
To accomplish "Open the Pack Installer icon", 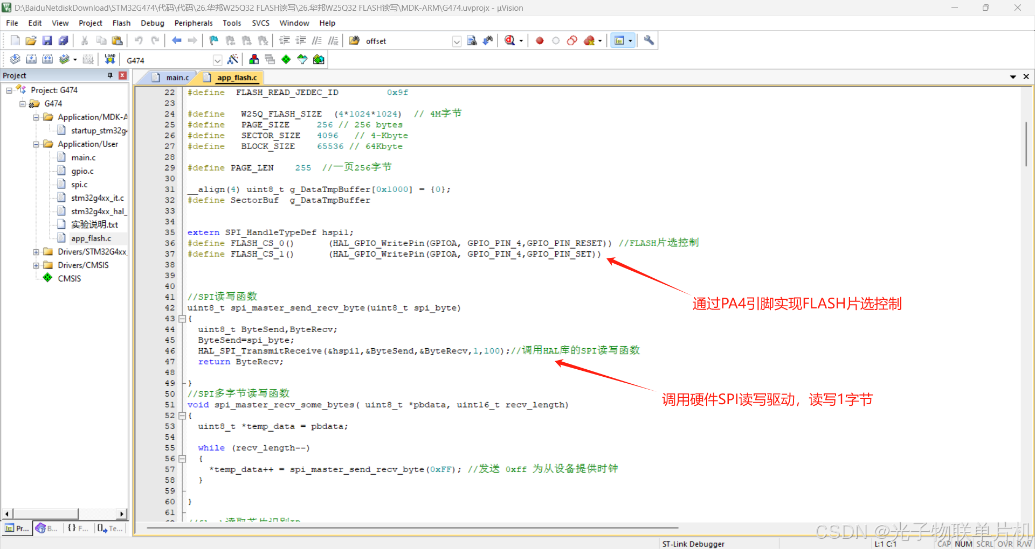I will (x=319, y=60).
